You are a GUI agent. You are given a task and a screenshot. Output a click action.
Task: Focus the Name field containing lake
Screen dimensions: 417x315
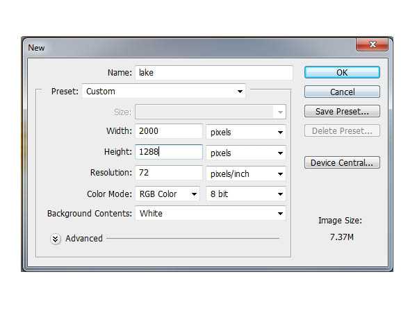tap(214, 73)
